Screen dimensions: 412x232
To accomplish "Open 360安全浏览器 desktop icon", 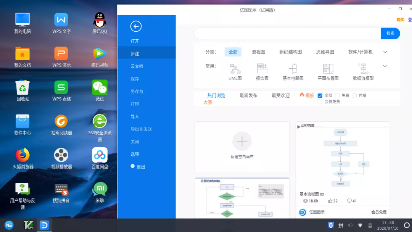I will tap(100, 128).
